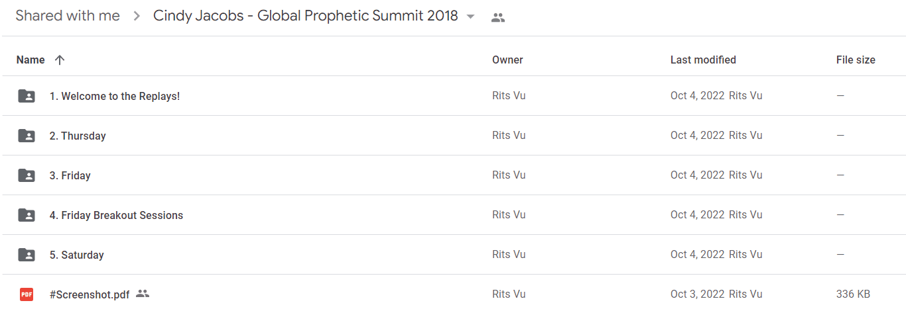
Task: Click the shared folder icon beside 2. Thursday
Action: [x=27, y=136]
